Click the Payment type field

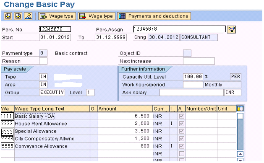pyautogui.click(x=43, y=53)
